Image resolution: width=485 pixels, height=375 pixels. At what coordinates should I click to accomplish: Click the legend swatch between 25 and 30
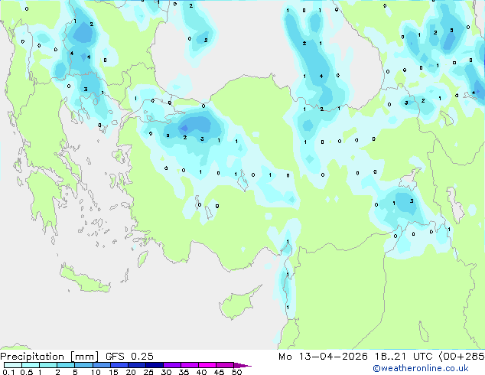click(154, 365)
